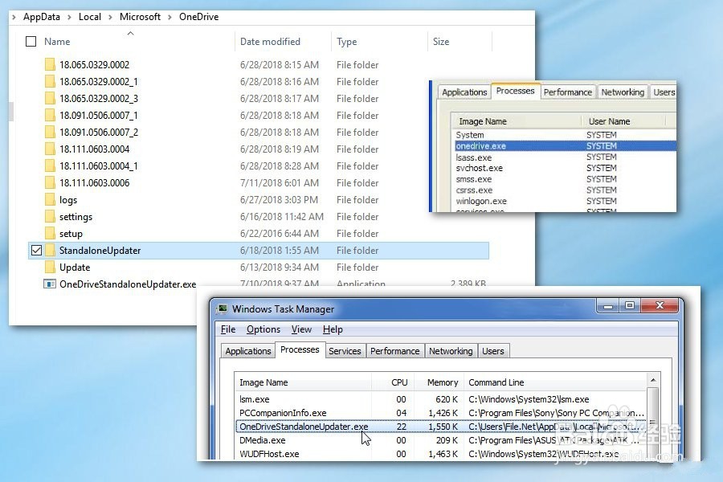
Task: Open the 18.091.0506.0007 folder icon
Action: [50, 115]
